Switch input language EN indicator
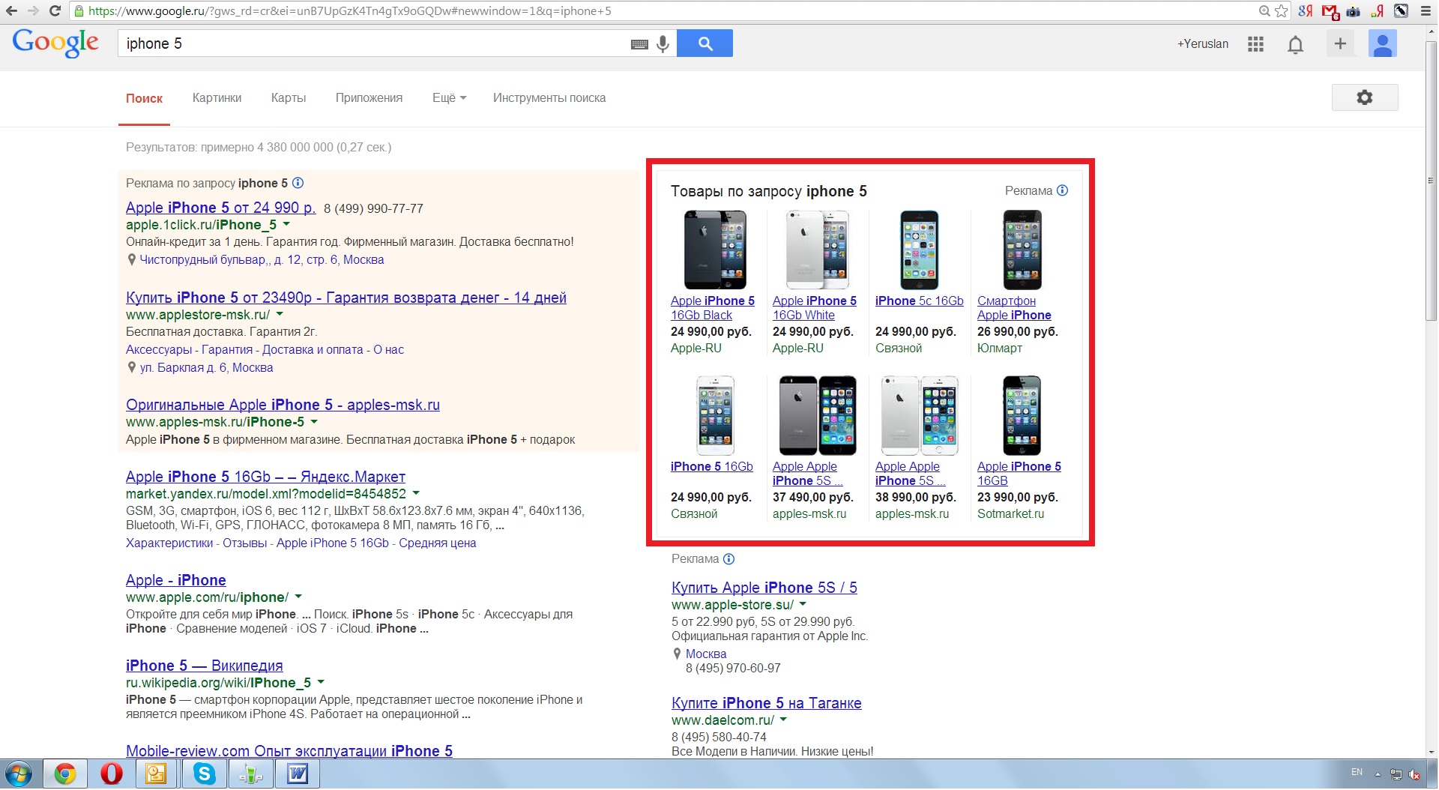 click(x=1357, y=772)
